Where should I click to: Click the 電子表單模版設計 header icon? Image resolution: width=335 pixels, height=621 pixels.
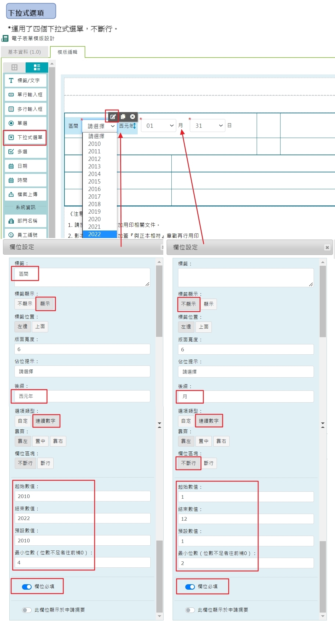[5, 38]
